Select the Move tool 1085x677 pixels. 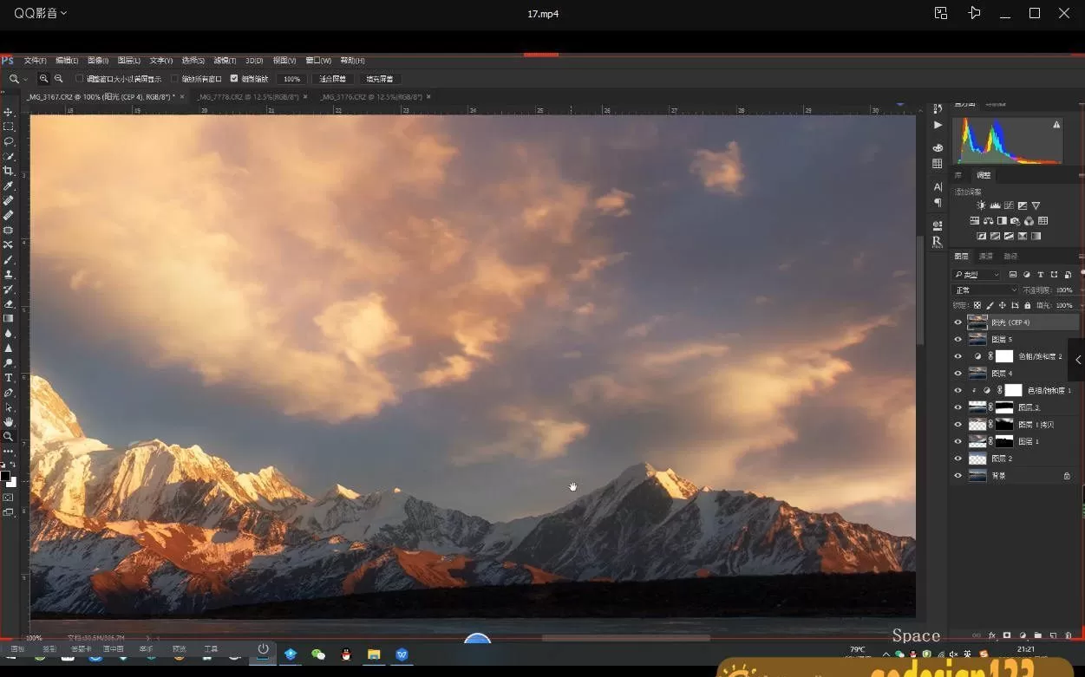pyautogui.click(x=9, y=113)
